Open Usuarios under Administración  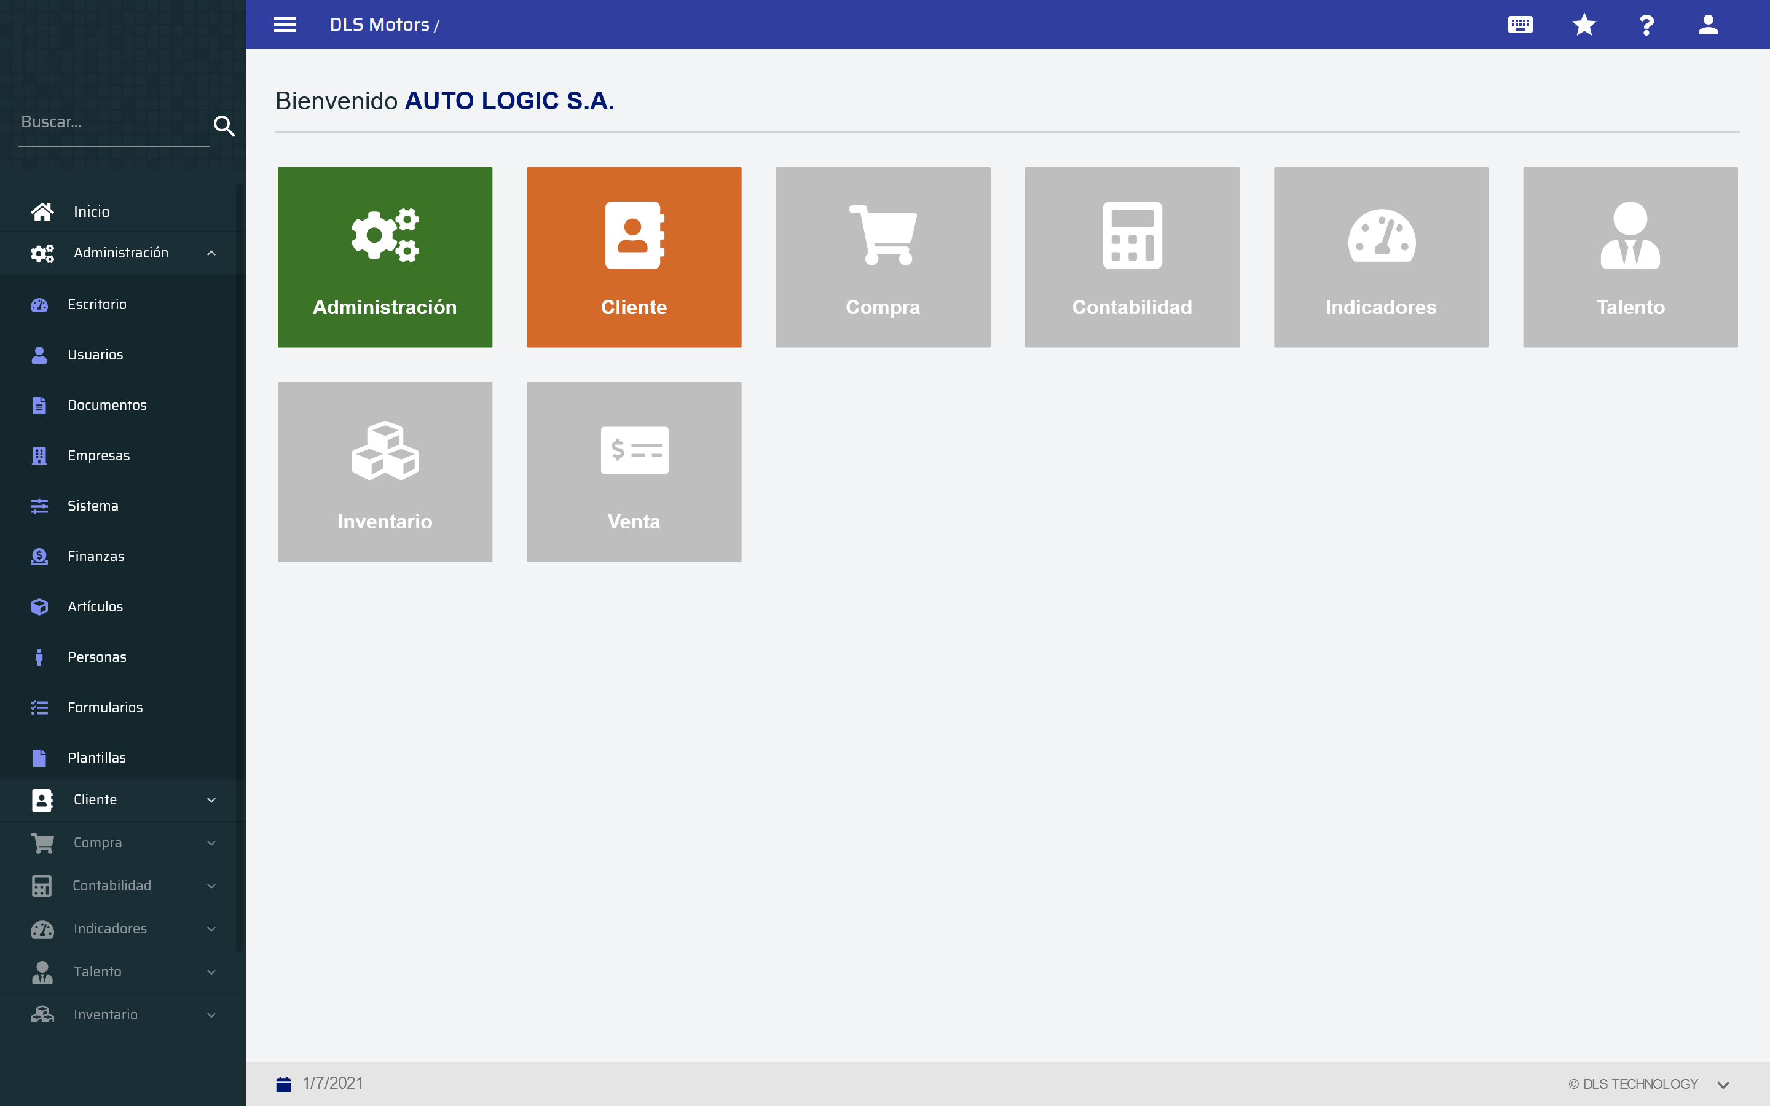coord(95,355)
